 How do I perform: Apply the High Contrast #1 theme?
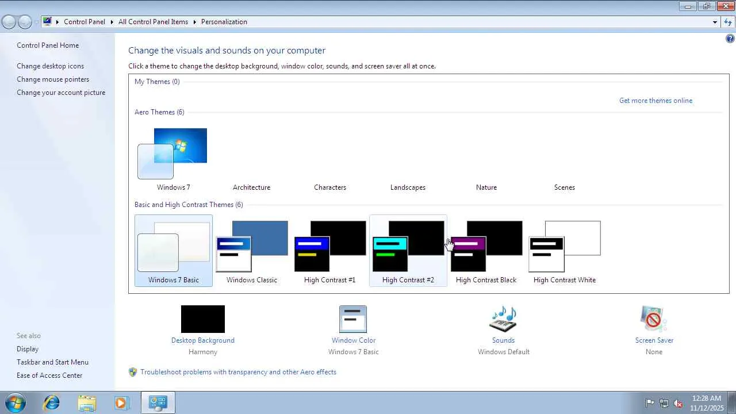pyautogui.click(x=330, y=251)
